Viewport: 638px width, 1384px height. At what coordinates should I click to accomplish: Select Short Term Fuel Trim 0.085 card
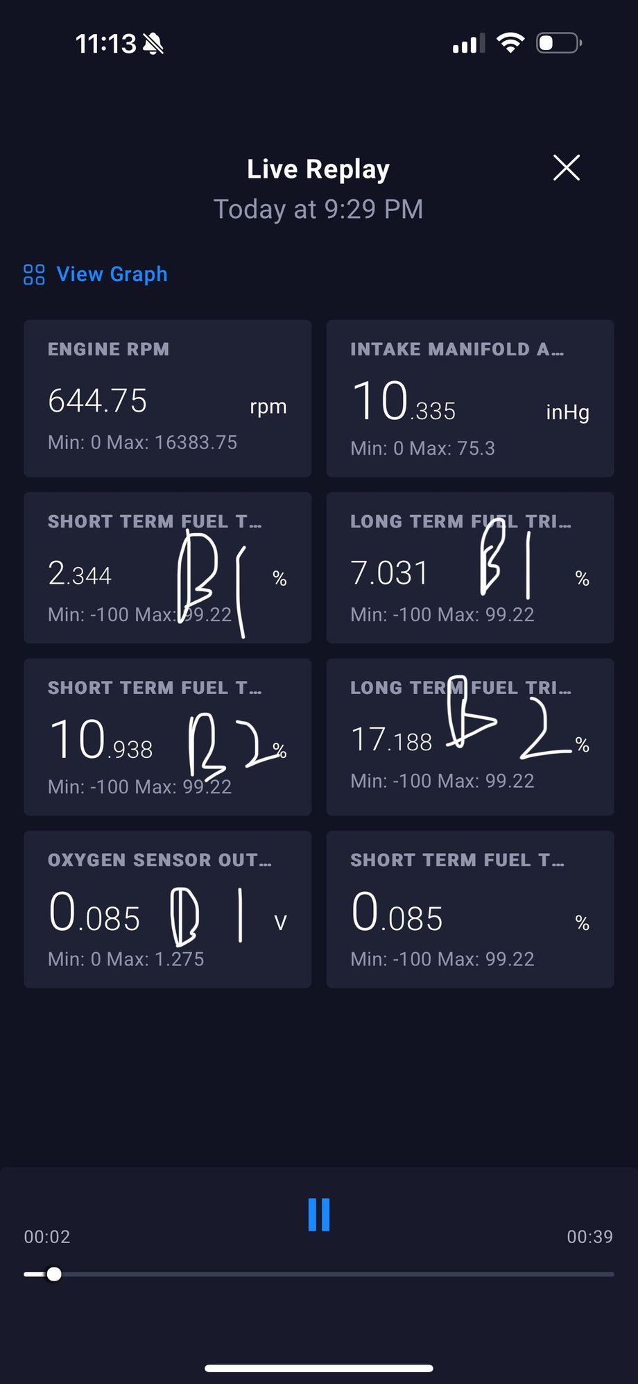469,909
